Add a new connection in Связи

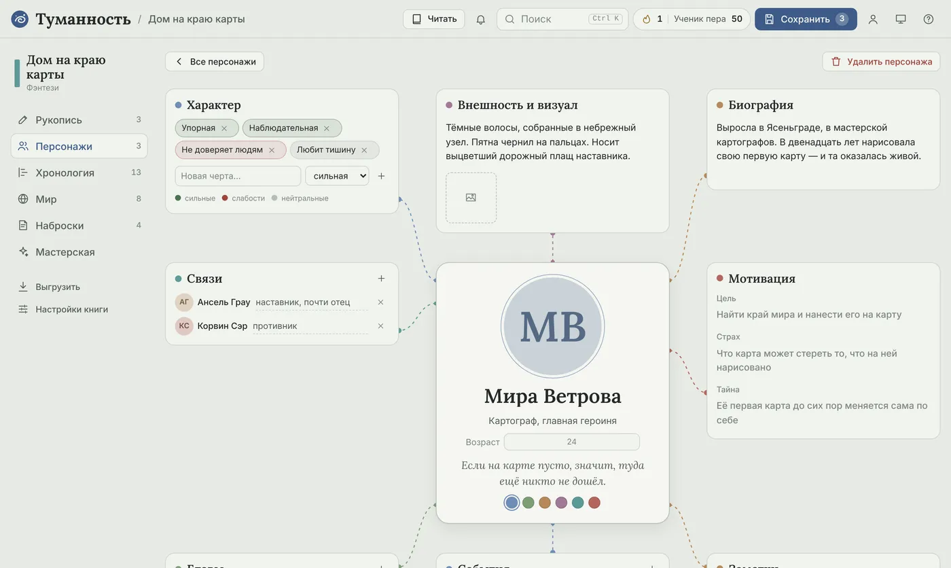pos(381,279)
